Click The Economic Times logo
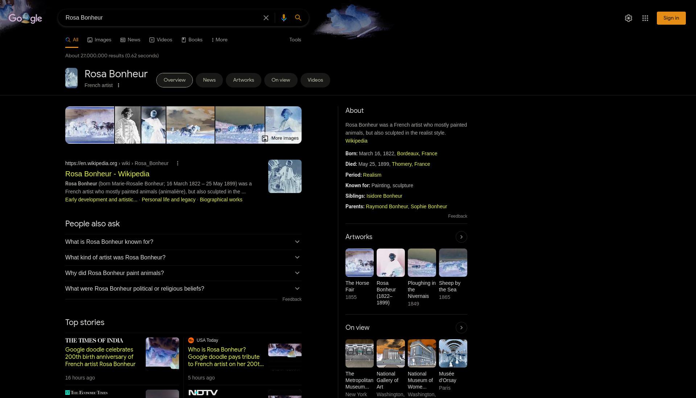Viewport: 696px width, 398px height. pos(87,393)
